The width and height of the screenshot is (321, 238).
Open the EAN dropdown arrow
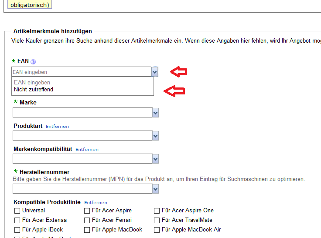click(154, 72)
